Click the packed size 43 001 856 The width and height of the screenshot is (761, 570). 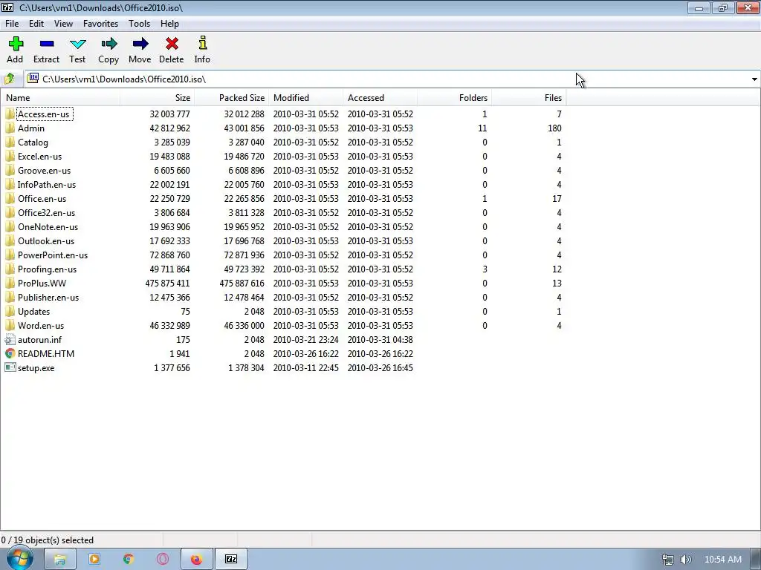tap(244, 128)
